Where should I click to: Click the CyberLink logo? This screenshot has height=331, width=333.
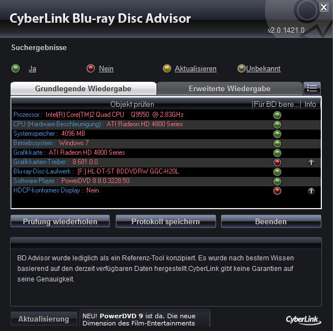point(303,320)
